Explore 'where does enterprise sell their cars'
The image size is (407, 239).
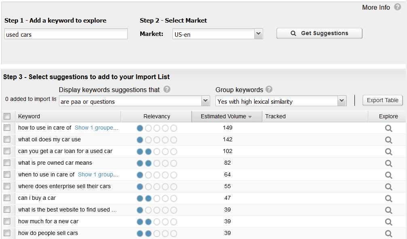[x=388, y=187]
